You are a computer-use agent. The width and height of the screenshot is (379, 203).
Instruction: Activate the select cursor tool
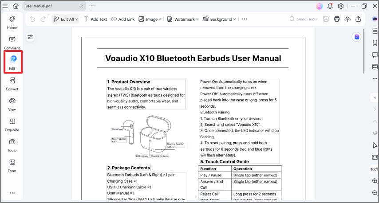tap(375, 145)
